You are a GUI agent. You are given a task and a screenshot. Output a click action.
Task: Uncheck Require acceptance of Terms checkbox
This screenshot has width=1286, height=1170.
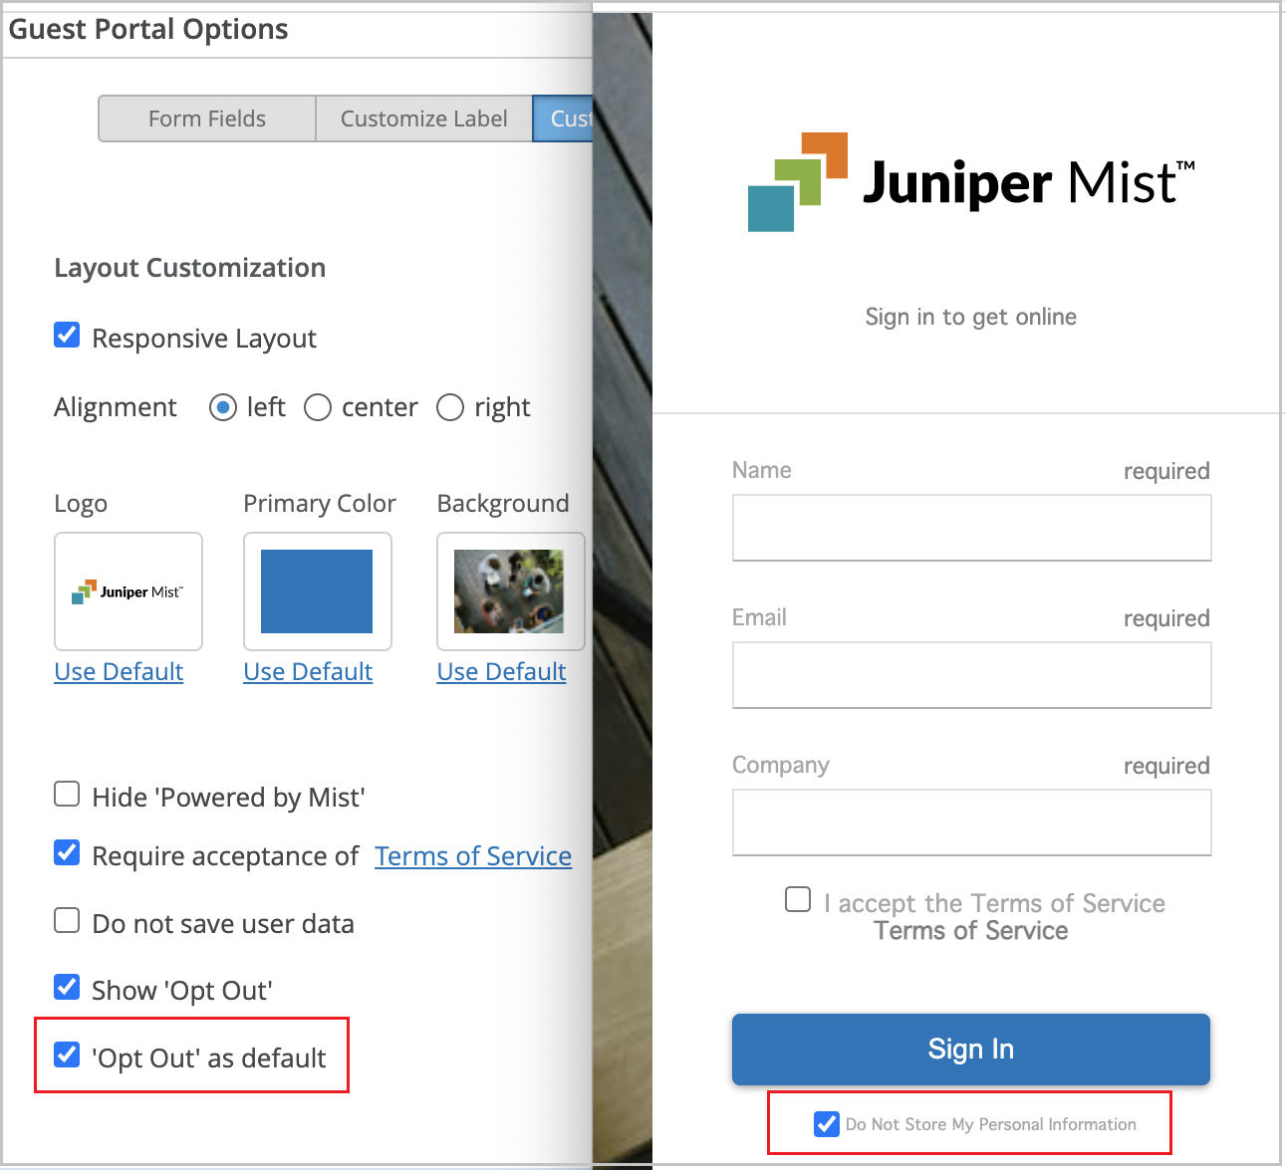click(67, 853)
